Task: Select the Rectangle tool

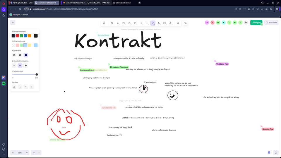Action: (124, 23)
